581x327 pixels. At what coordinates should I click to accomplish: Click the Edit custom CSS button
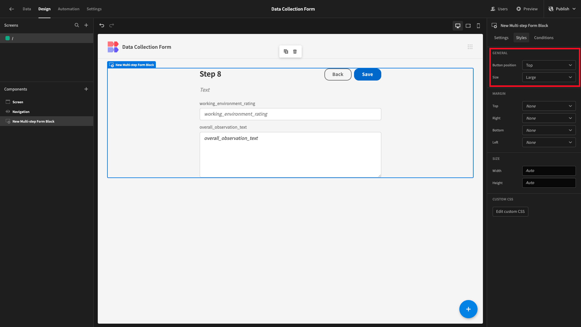pos(510,212)
